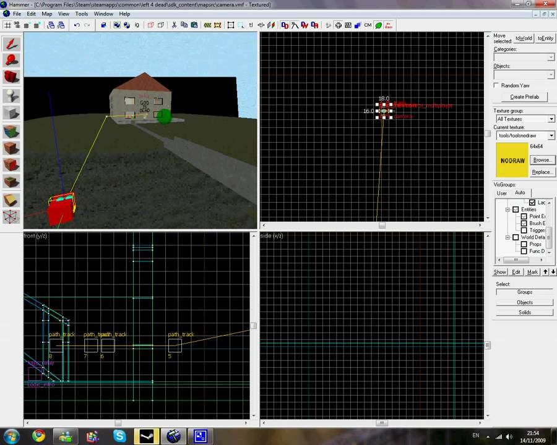Toggle Cordon bounds yellow-striped icon
This screenshot has height=445, width=557.
[207, 25]
